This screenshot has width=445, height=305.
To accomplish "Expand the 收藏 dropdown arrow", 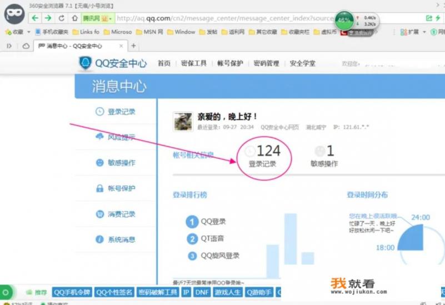I will click(28, 32).
